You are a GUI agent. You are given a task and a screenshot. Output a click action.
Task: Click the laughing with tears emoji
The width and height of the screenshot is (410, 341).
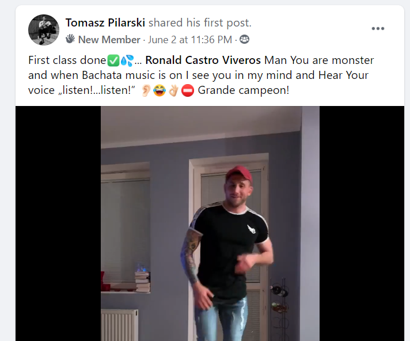160,90
